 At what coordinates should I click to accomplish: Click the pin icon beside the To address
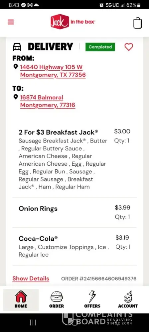pyautogui.click(x=16, y=97)
